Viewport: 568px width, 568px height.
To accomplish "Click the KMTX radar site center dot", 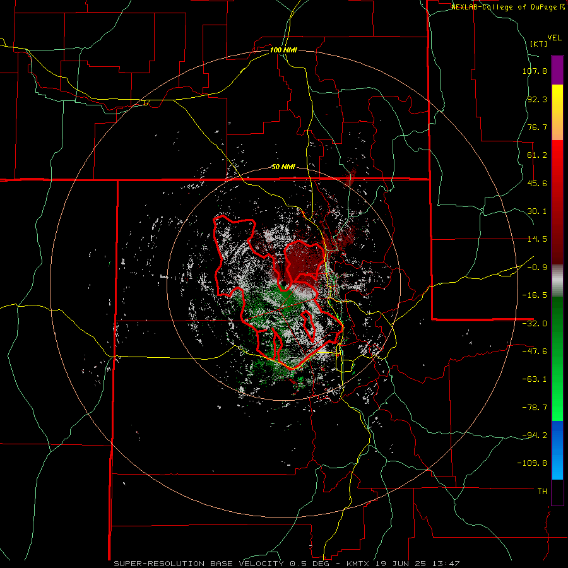I will (x=285, y=283).
